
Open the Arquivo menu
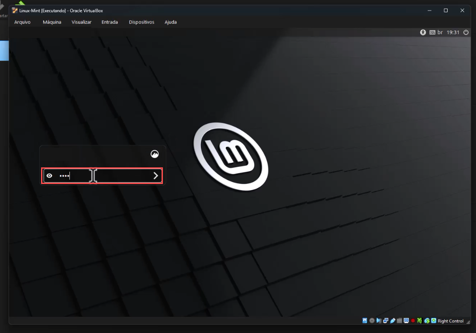pyautogui.click(x=22, y=22)
